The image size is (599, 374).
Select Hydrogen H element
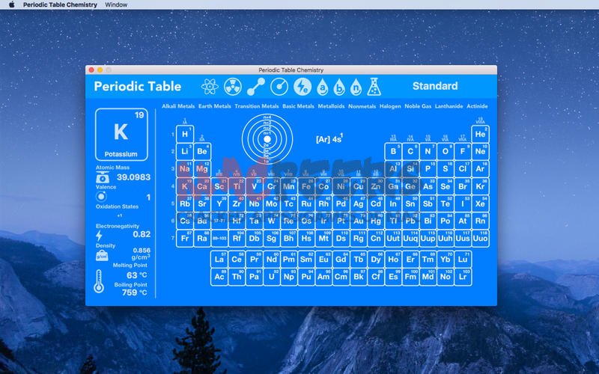185,134
